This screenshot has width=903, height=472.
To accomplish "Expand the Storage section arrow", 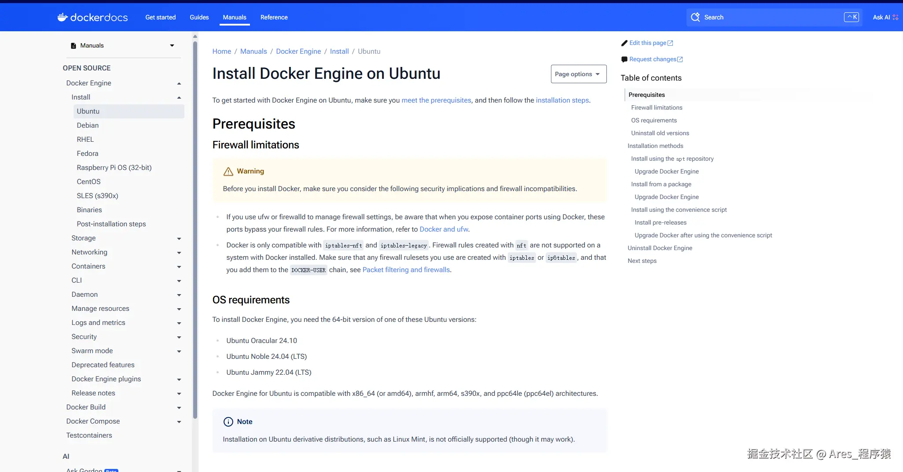I will 179,239.
